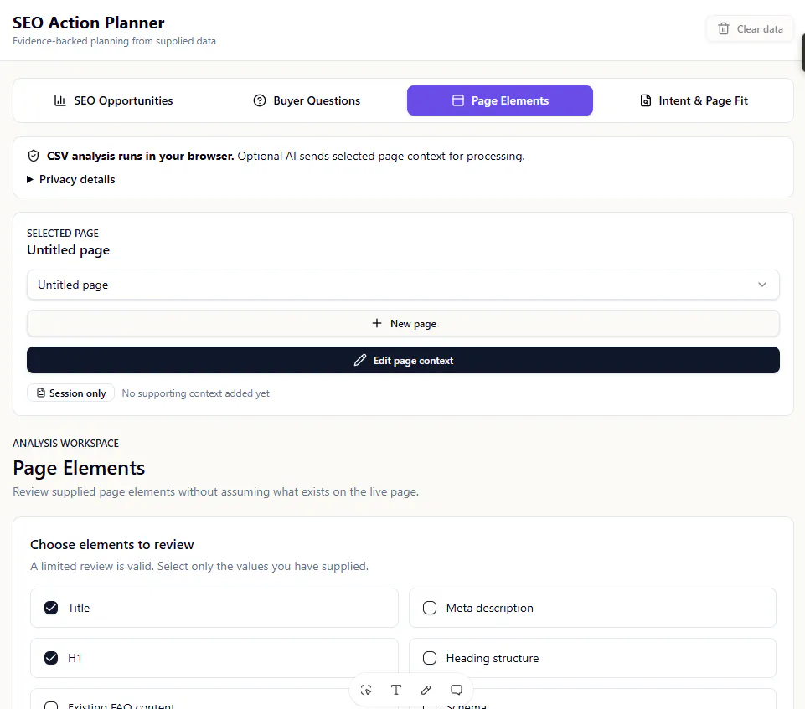The width and height of the screenshot is (805, 709).
Task: Switch to Buyer Questions tab
Action: 307,100
